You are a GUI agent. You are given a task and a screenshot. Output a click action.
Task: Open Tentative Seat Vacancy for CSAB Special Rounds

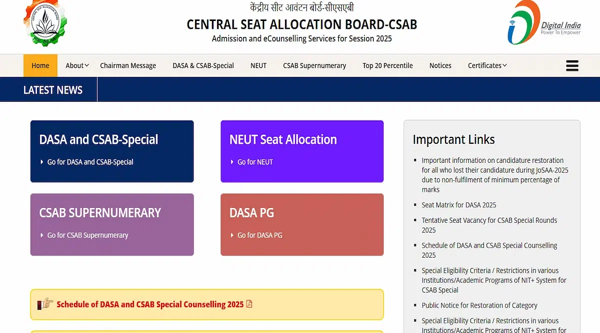click(x=489, y=225)
